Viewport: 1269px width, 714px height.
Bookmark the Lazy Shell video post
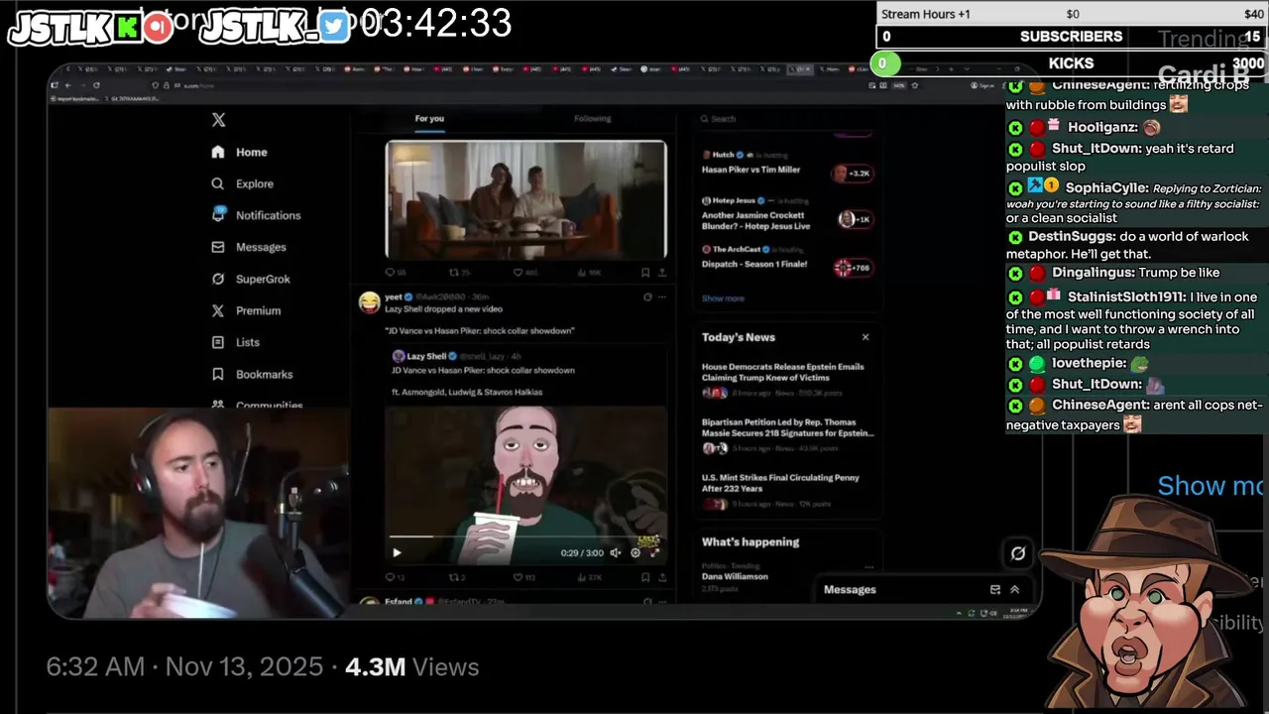(645, 577)
